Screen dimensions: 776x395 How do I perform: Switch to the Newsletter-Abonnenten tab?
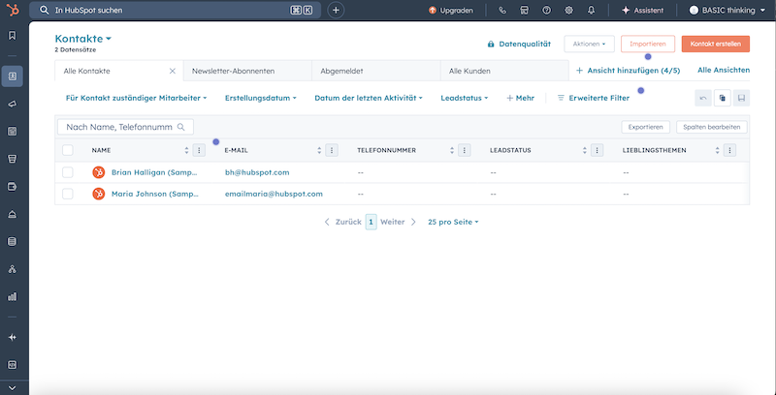click(x=231, y=71)
